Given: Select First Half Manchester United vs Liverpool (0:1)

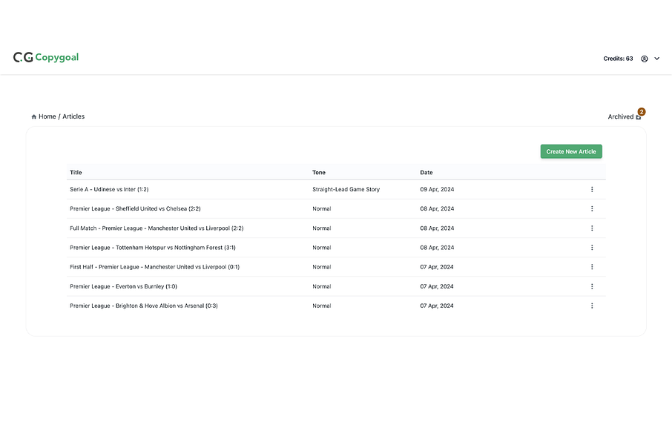Looking at the screenshot, I should point(155,267).
